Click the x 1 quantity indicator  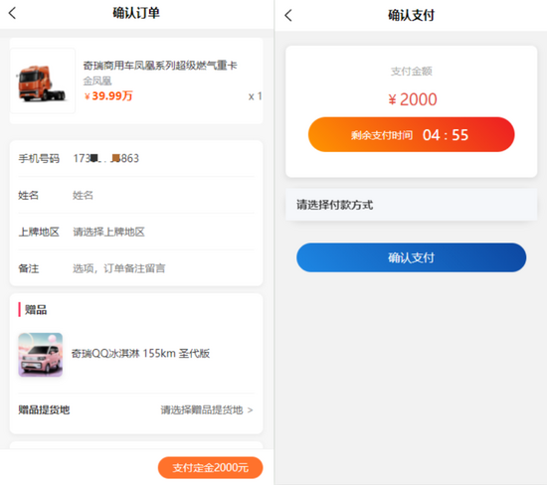point(255,96)
